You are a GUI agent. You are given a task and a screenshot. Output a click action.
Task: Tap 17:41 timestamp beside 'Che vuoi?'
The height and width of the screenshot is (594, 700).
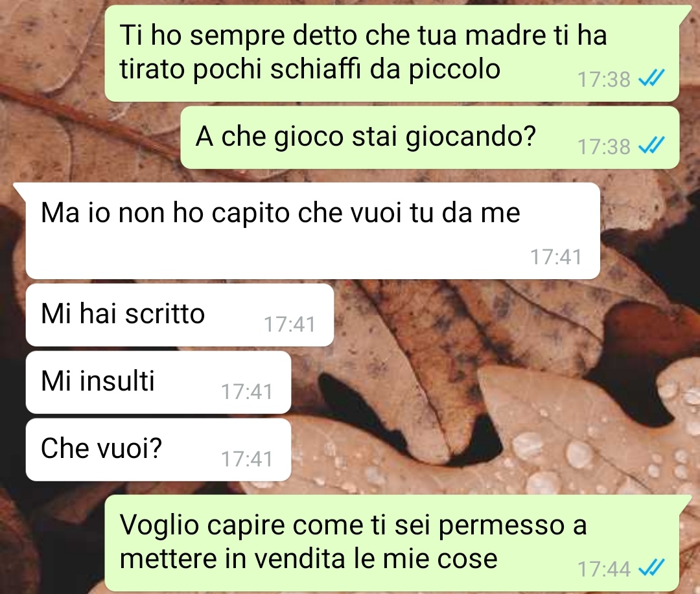click(x=247, y=459)
